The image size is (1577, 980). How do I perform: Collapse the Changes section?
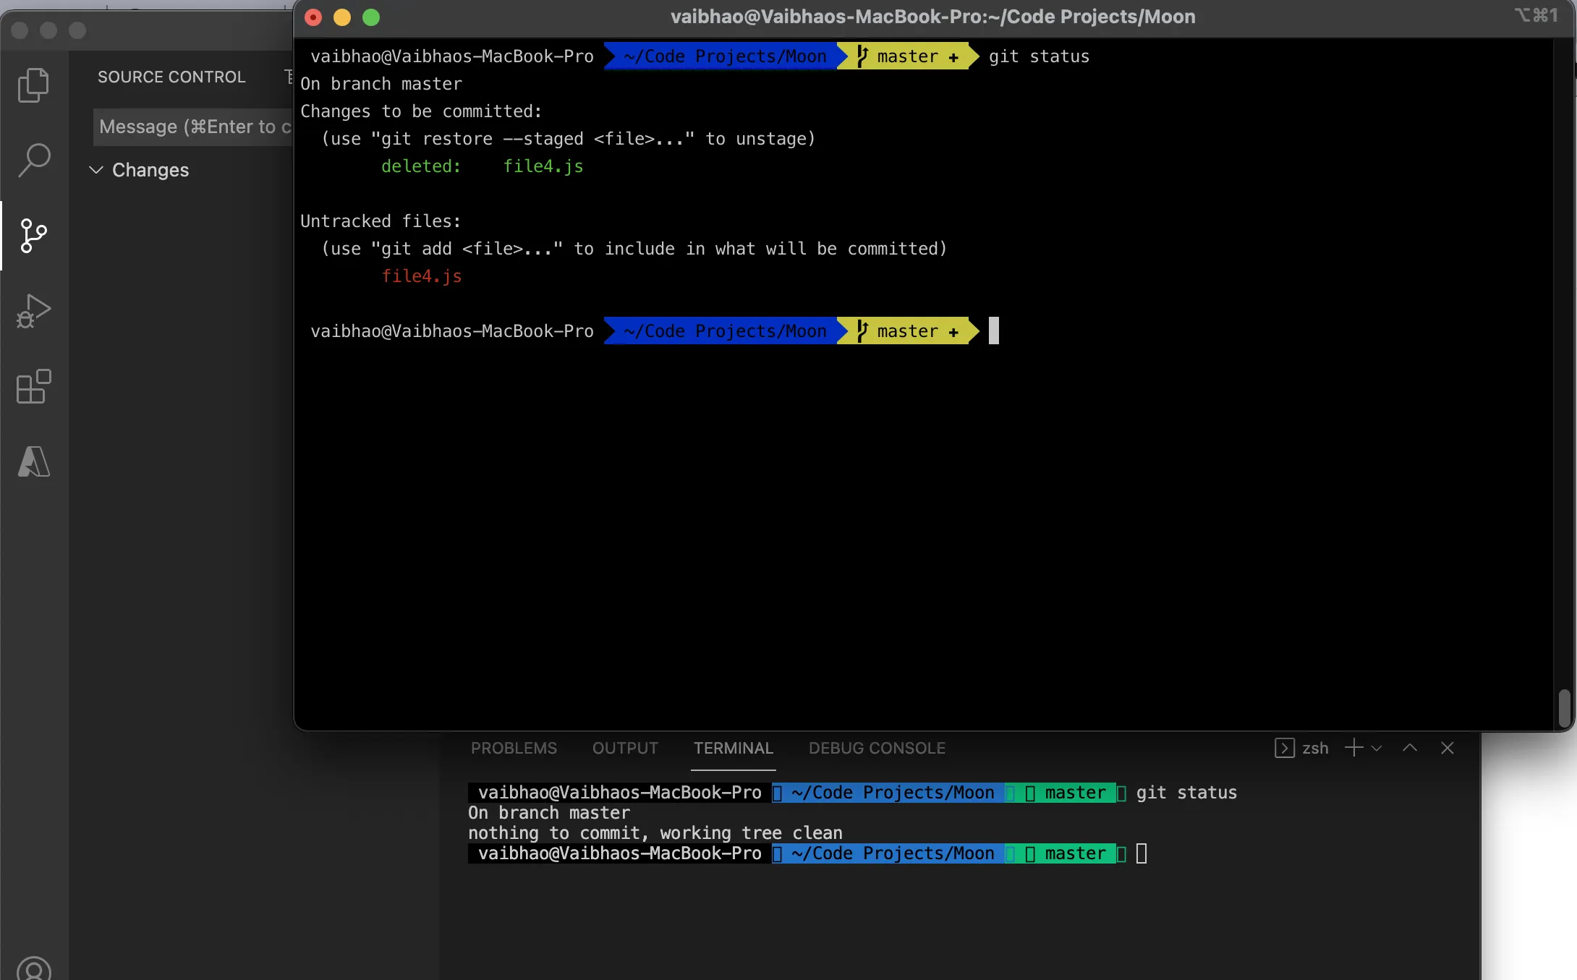(x=96, y=170)
